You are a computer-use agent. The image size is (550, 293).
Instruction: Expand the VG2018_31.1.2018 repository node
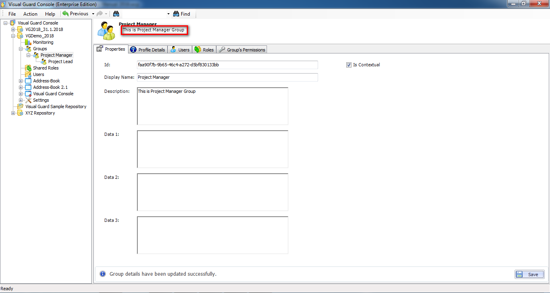tap(13, 29)
